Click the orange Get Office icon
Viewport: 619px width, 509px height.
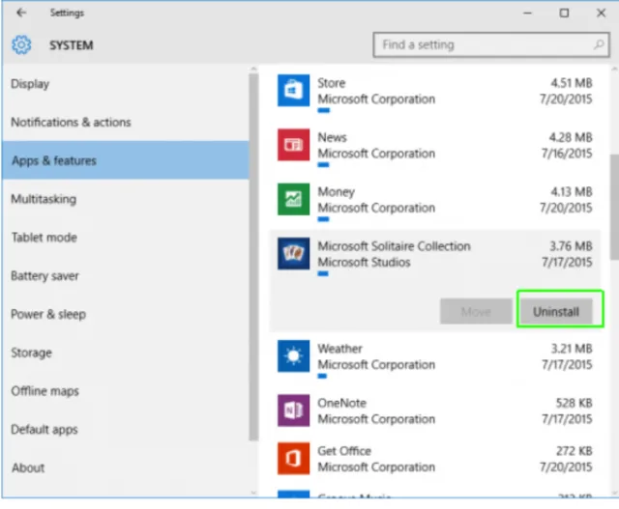pyautogui.click(x=293, y=458)
